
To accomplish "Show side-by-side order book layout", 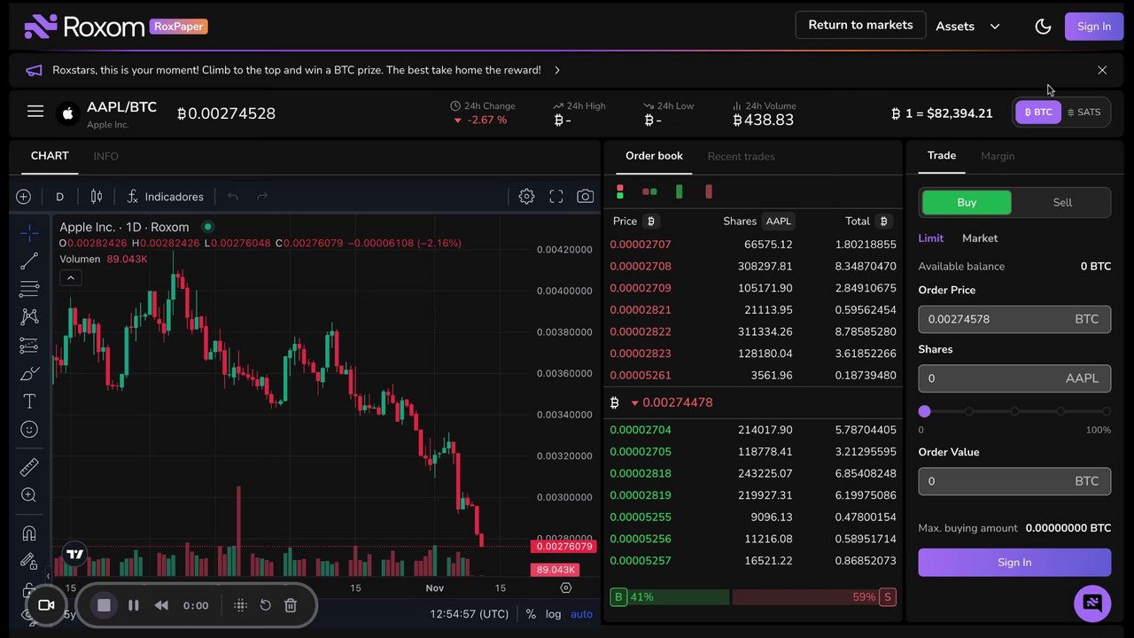I will click(x=649, y=191).
